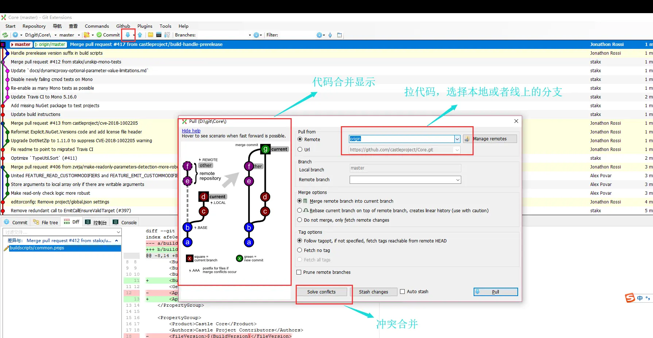This screenshot has height=338, width=653.
Task: Launch the Git bash terminal icon
Action: coord(159,35)
